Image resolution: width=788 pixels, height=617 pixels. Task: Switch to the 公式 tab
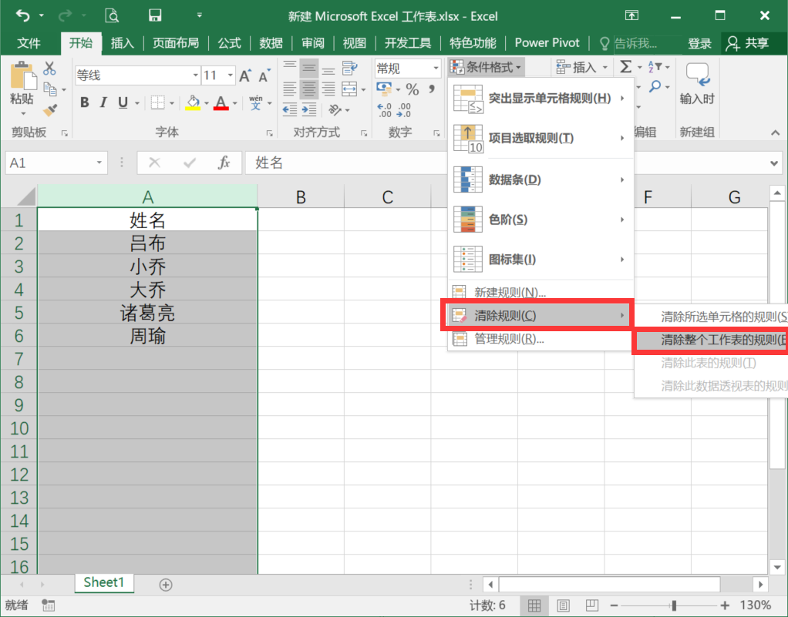click(x=229, y=43)
